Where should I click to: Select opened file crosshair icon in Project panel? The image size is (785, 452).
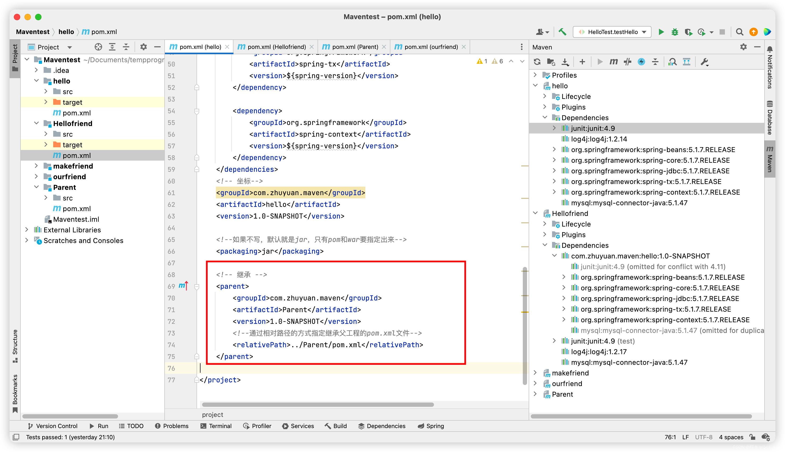pos(98,47)
